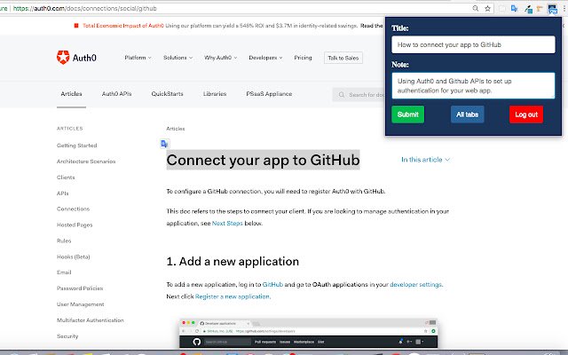Select Rules in the sidebar
The height and width of the screenshot is (355, 568).
(x=64, y=241)
